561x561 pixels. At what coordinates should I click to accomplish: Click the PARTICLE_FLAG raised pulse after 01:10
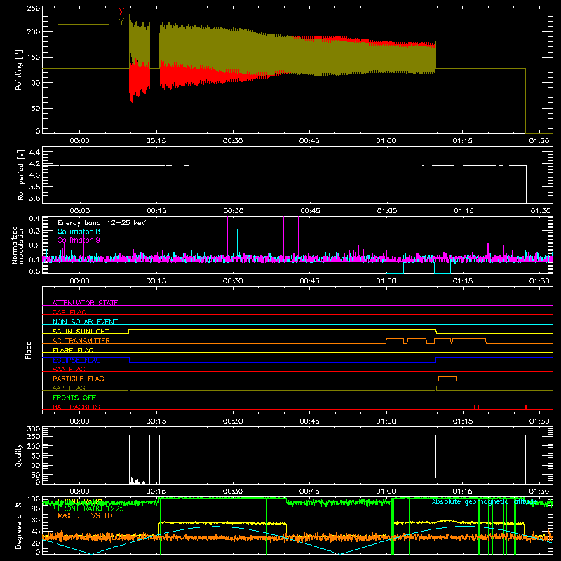pyautogui.click(x=447, y=379)
